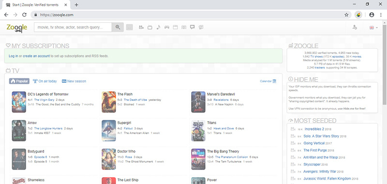Image resolution: width=387 pixels, height=184 pixels.
Task: Click the browser back arrow
Action: (6, 15)
